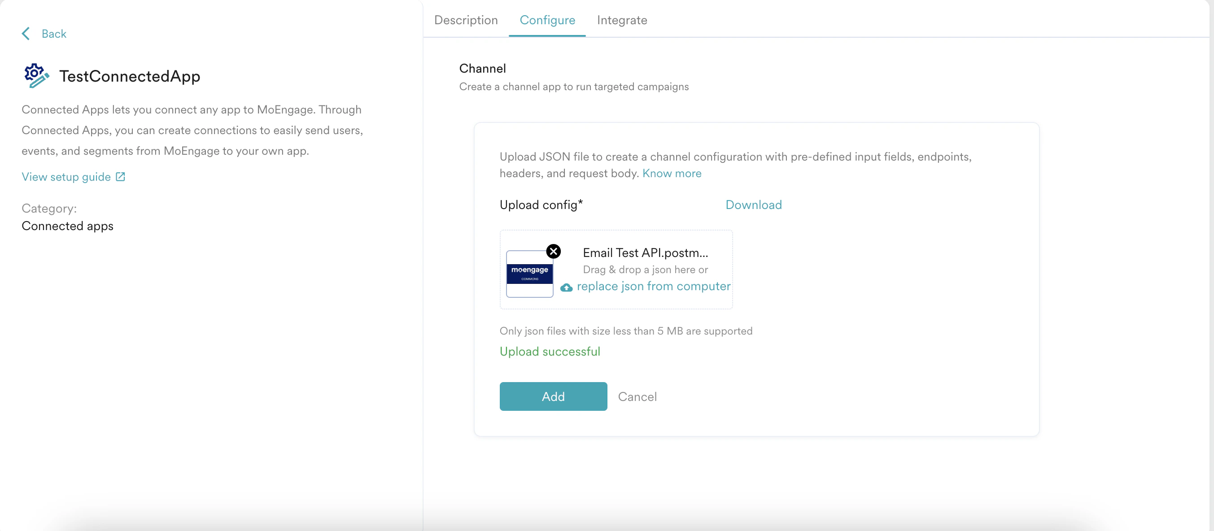Click the Know more link
The width and height of the screenshot is (1214, 531).
(672, 174)
